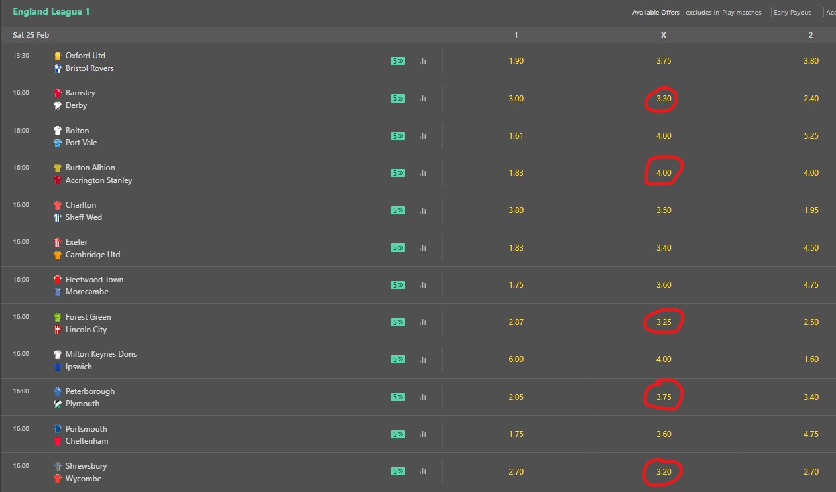The image size is (836, 492).
Task: Select Forest Green v Lincoln draw 3.25
Action: [x=664, y=322]
